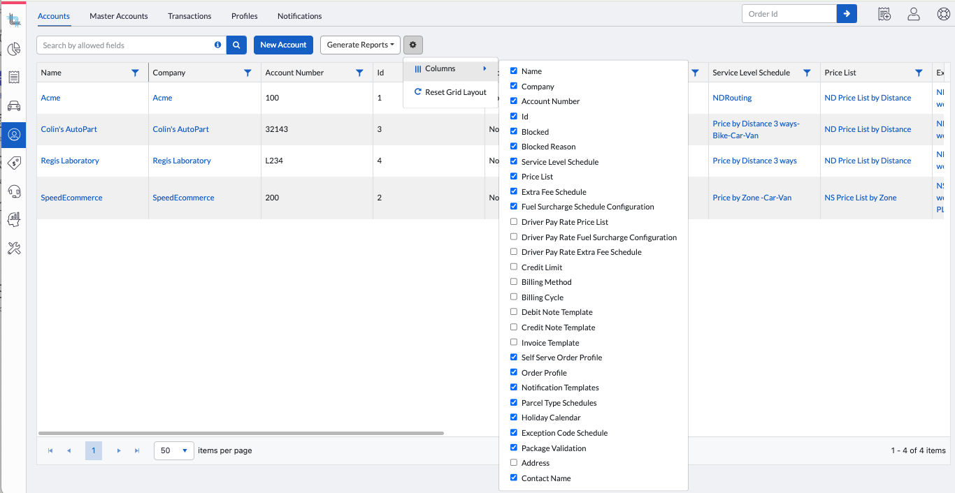Open the NS Price List by Zone link
Screen dimensions: 955x493
[861, 198]
